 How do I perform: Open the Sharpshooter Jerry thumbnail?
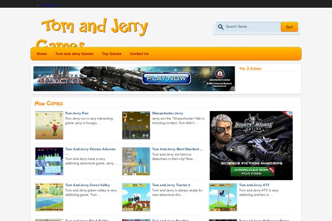click(x=136, y=125)
